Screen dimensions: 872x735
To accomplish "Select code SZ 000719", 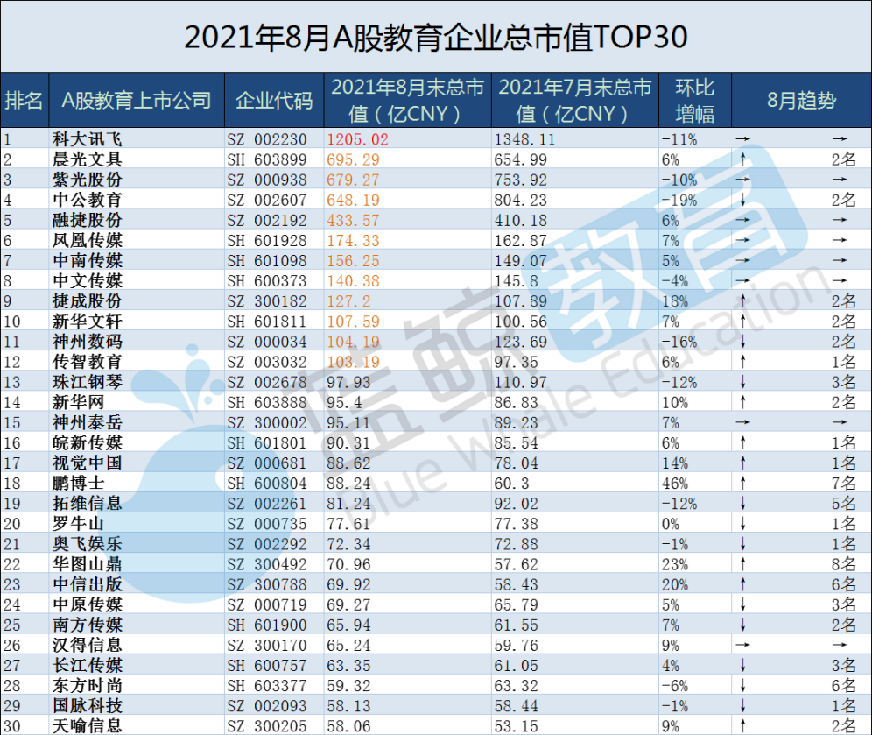I will click(267, 604).
